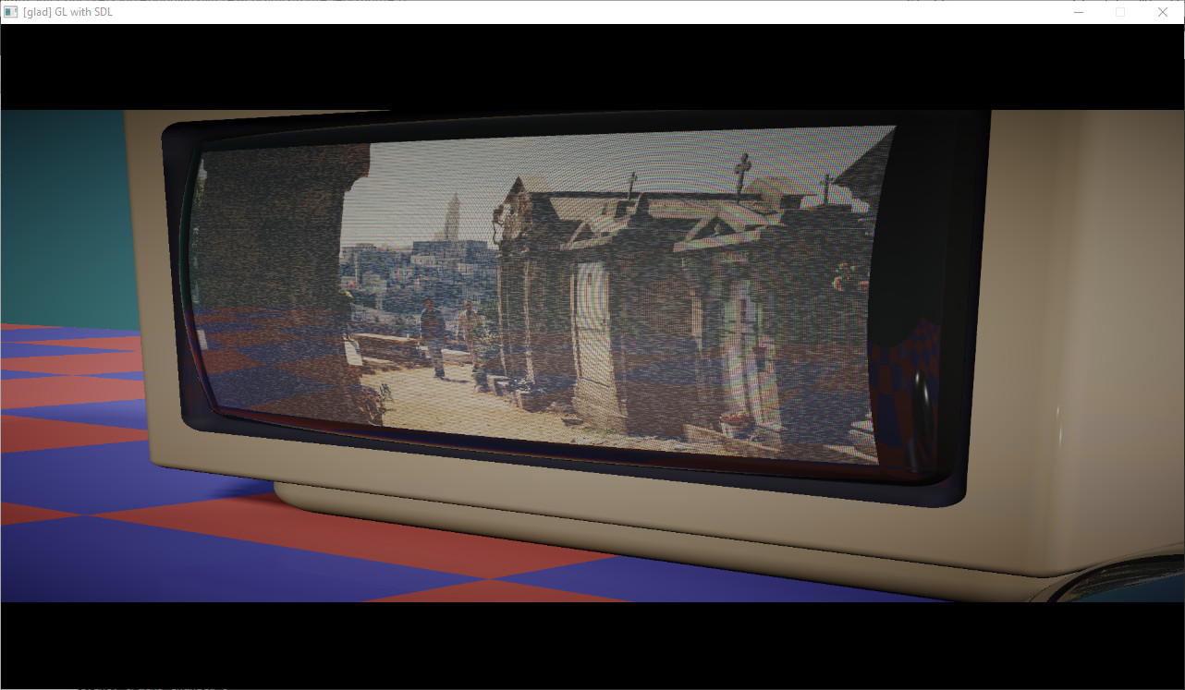The width and height of the screenshot is (1185, 690).
Task: Minimize the GL with SDL window
Action: click(x=1078, y=12)
